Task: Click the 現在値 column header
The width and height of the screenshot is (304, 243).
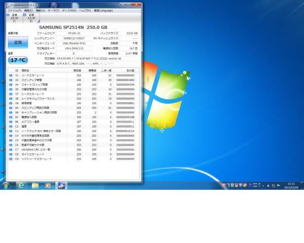Action: click(77, 71)
